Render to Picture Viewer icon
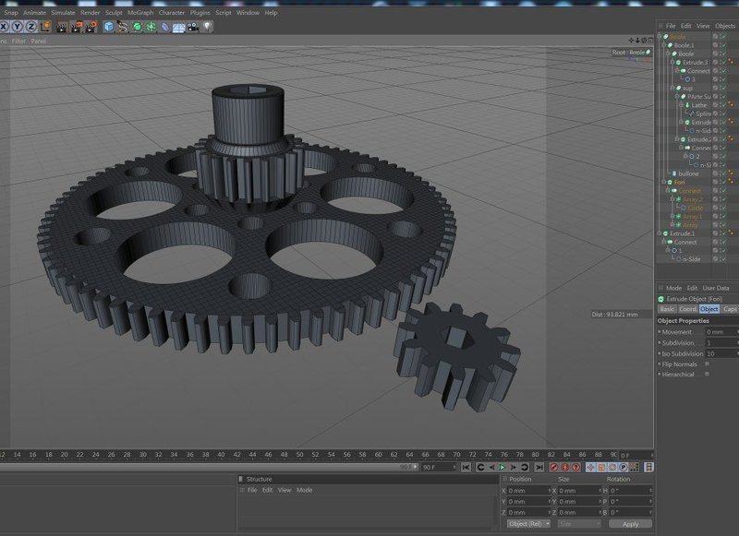Image resolution: width=739 pixels, height=536 pixels. (77, 27)
